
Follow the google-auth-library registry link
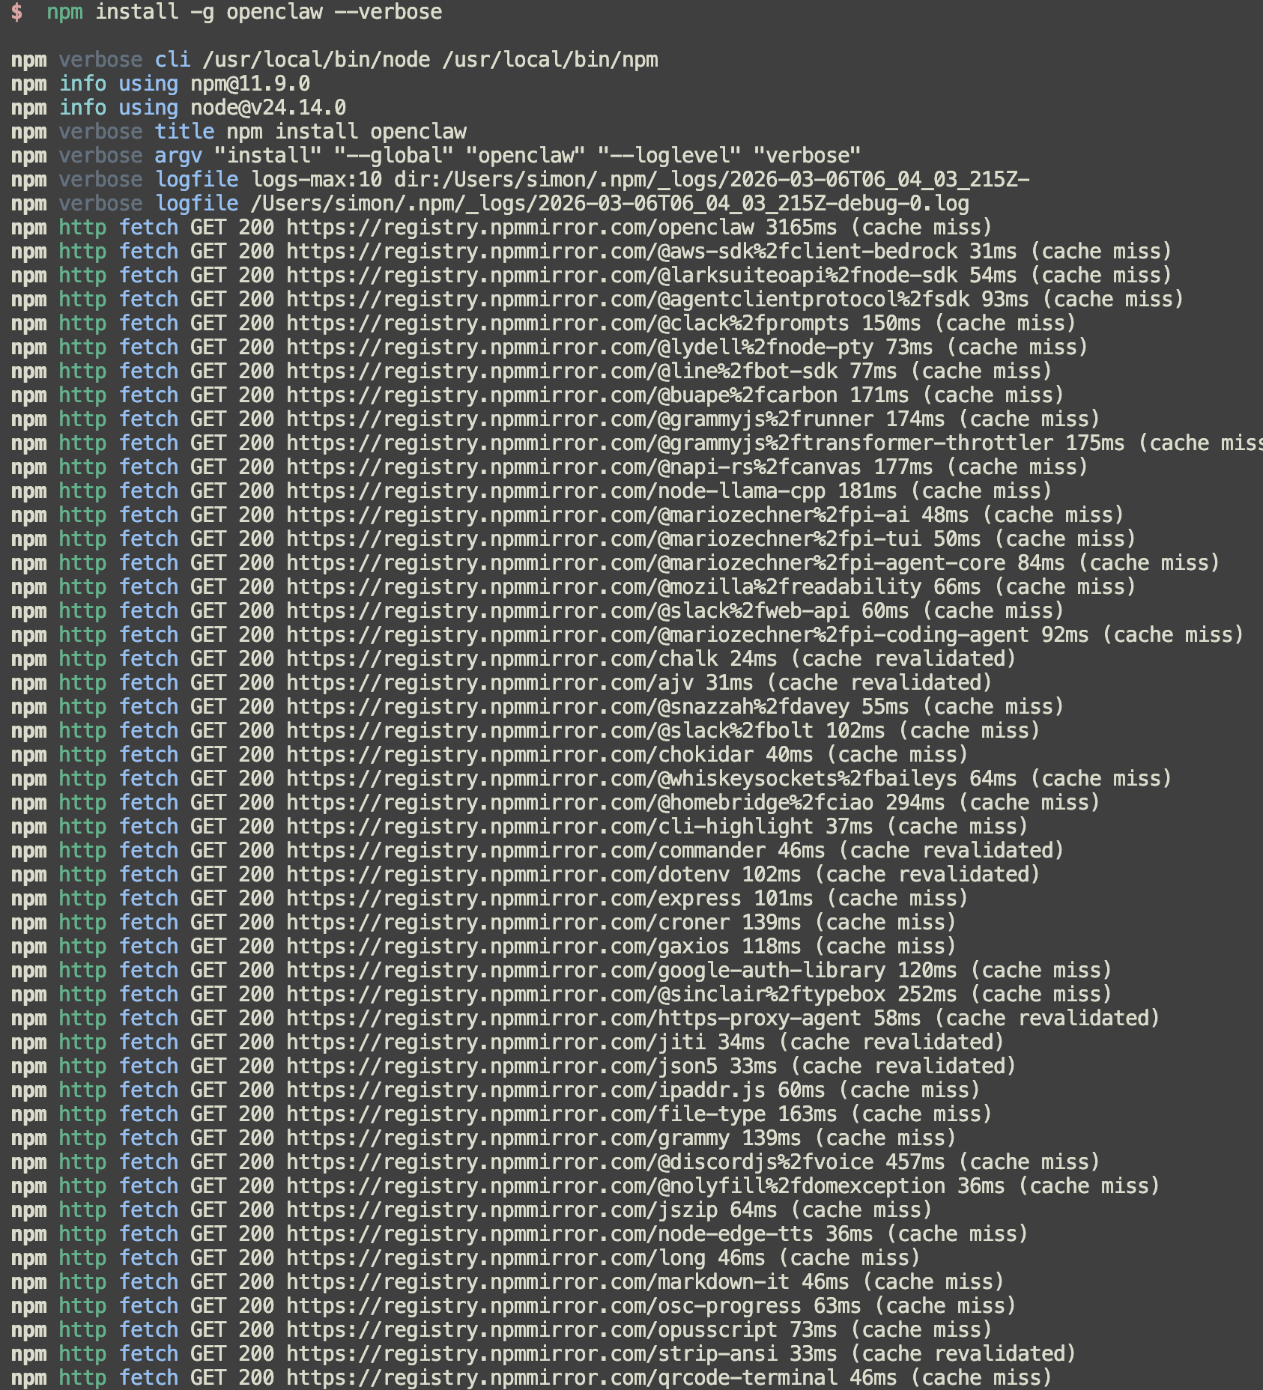(586, 971)
